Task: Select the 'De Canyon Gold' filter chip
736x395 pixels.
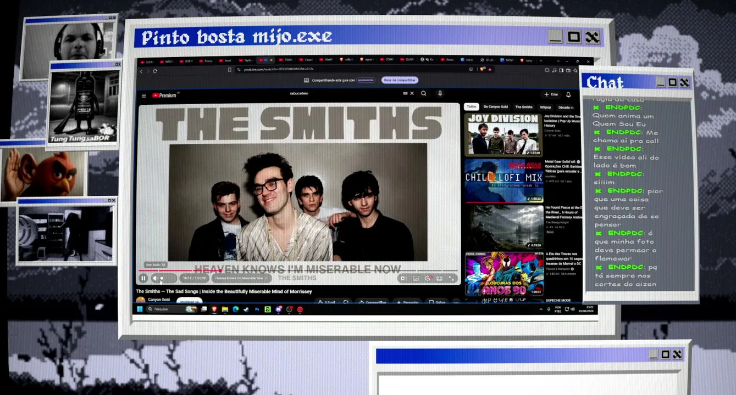Action: point(496,107)
